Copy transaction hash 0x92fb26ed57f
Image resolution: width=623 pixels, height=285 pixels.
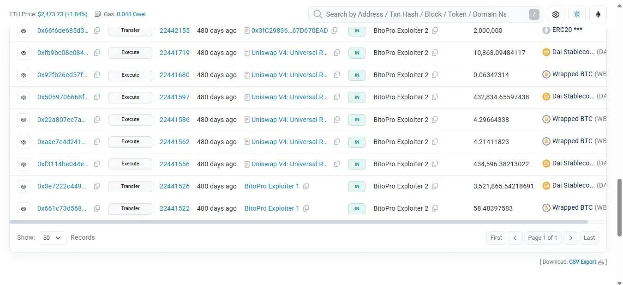coord(97,75)
